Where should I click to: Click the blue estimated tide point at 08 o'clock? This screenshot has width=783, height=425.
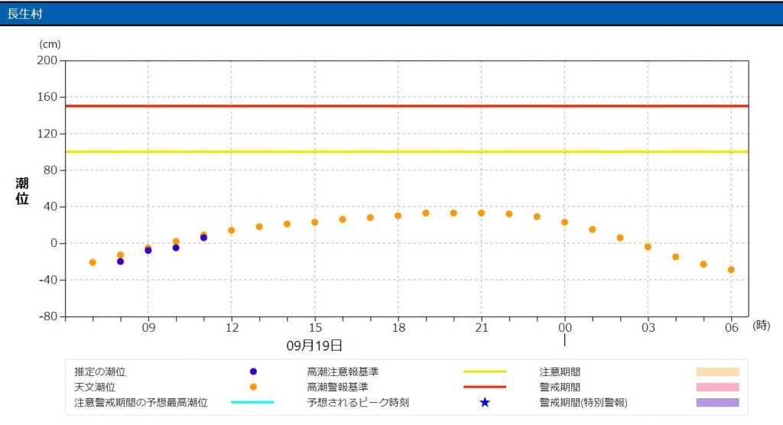tap(120, 261)
